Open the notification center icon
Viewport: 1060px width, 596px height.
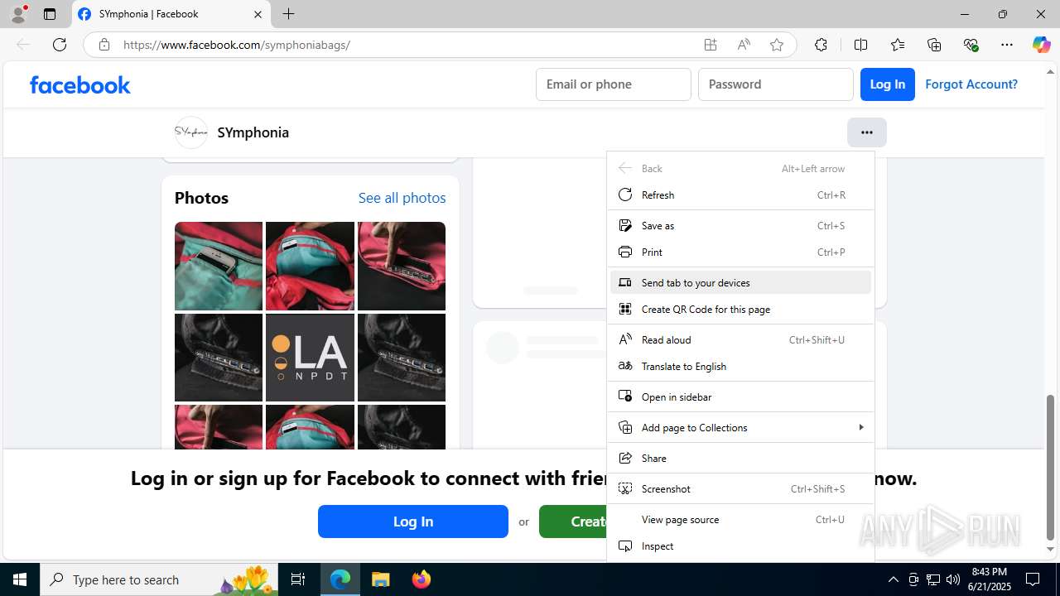tap(1033, 579)
